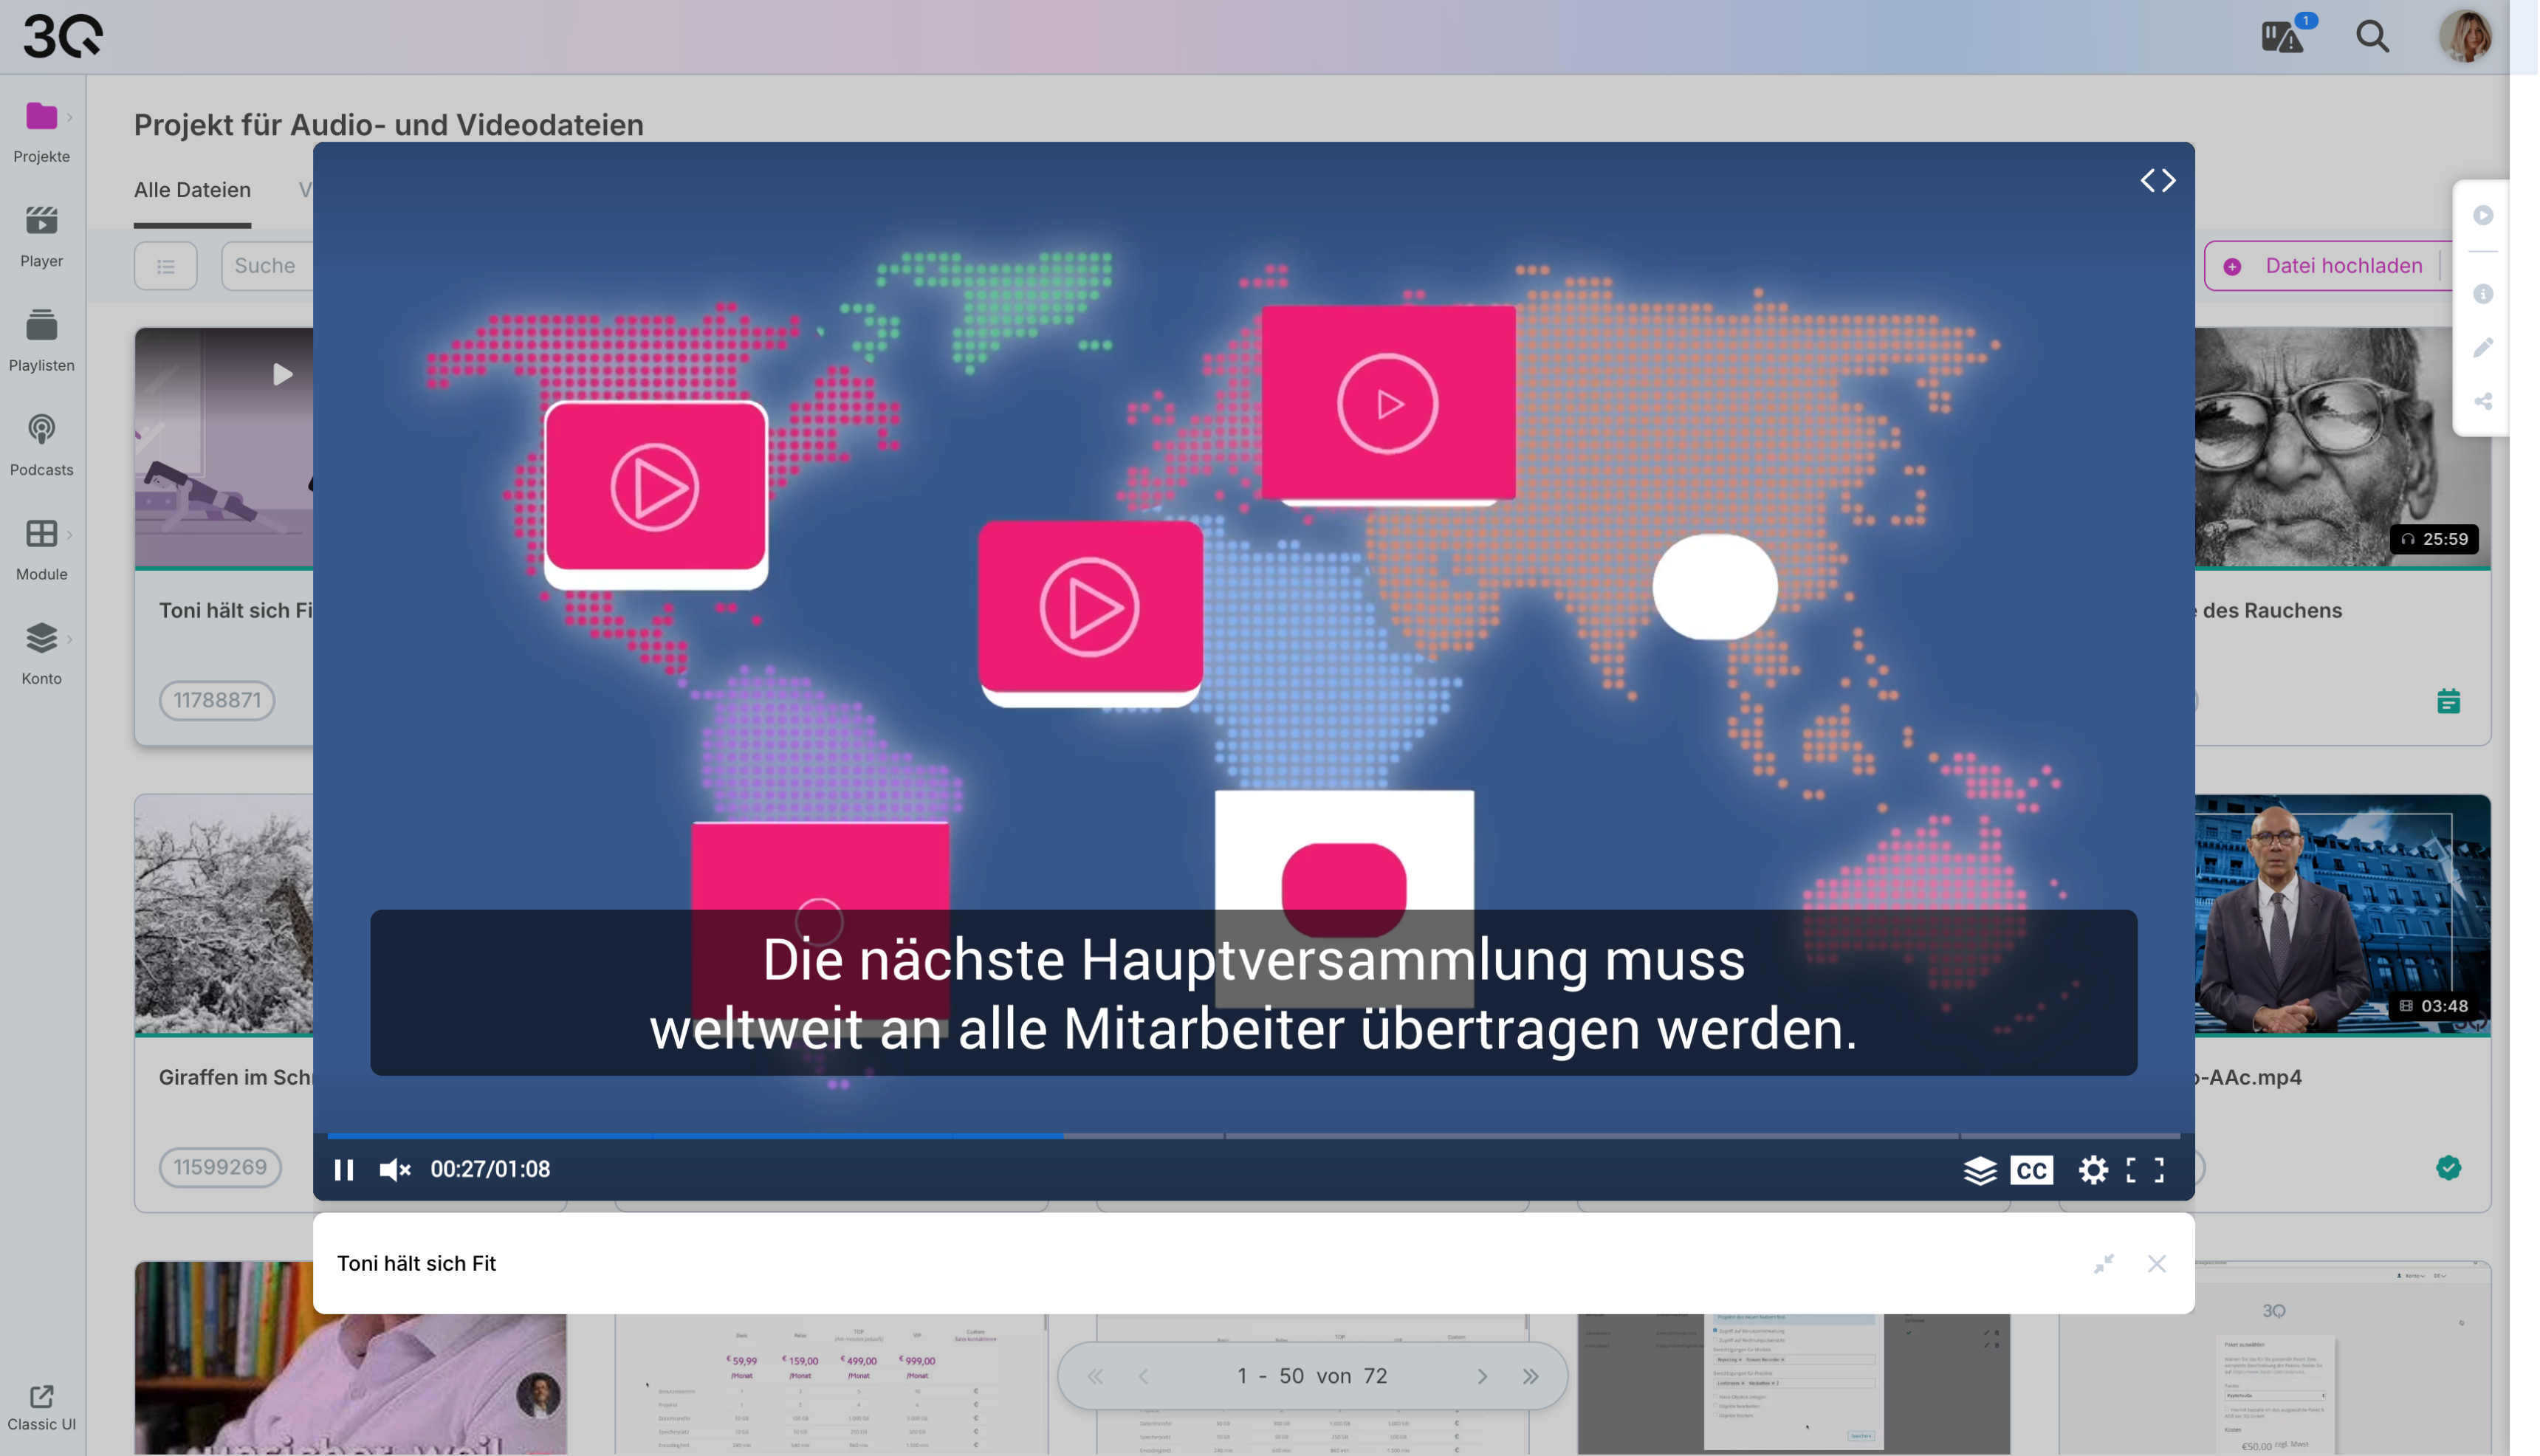Expand the Projekte sidebar submenu
Viewport: 2540px width, 1456px height.
pos(69,117)
